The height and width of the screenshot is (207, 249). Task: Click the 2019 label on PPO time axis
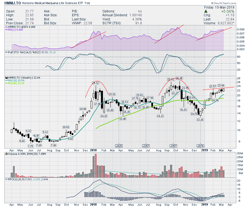204,205
